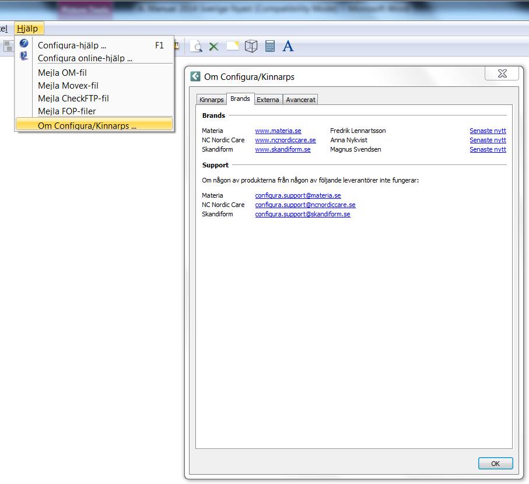This screenshot has height=484, width=529.
Task: Click the name Anna Nykvist
Action: (349, 140)
